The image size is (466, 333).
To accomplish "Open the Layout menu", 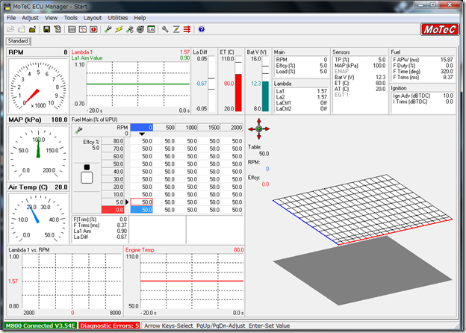I will 93,18.
